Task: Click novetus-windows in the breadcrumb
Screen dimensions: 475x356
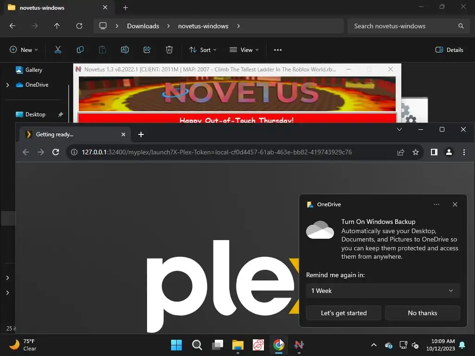Action: 203,26
